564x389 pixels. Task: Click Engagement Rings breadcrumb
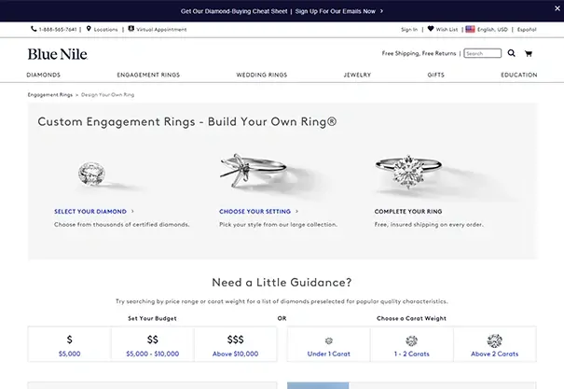(x=50, y=94)
